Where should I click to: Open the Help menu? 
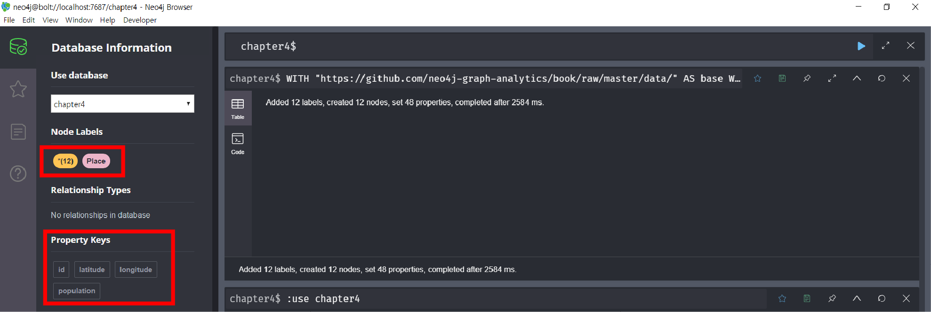[x=107, y=20]
